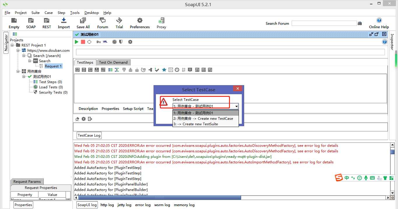Screen dimensions: 398x209
Task: Switch to the TestSteps tab
Action: (85, 62)
